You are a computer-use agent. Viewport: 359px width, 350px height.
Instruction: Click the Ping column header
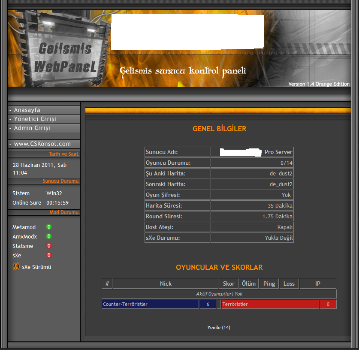point(269,284)
